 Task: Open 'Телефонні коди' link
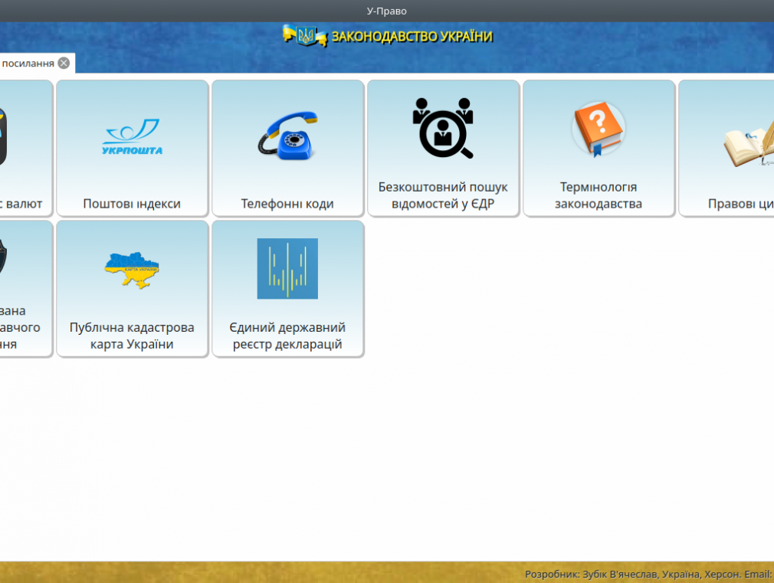[287, 203]
